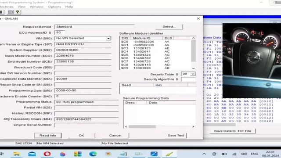
Task: Click the NAVI ENTRY EU field
Action: [83, 44]
